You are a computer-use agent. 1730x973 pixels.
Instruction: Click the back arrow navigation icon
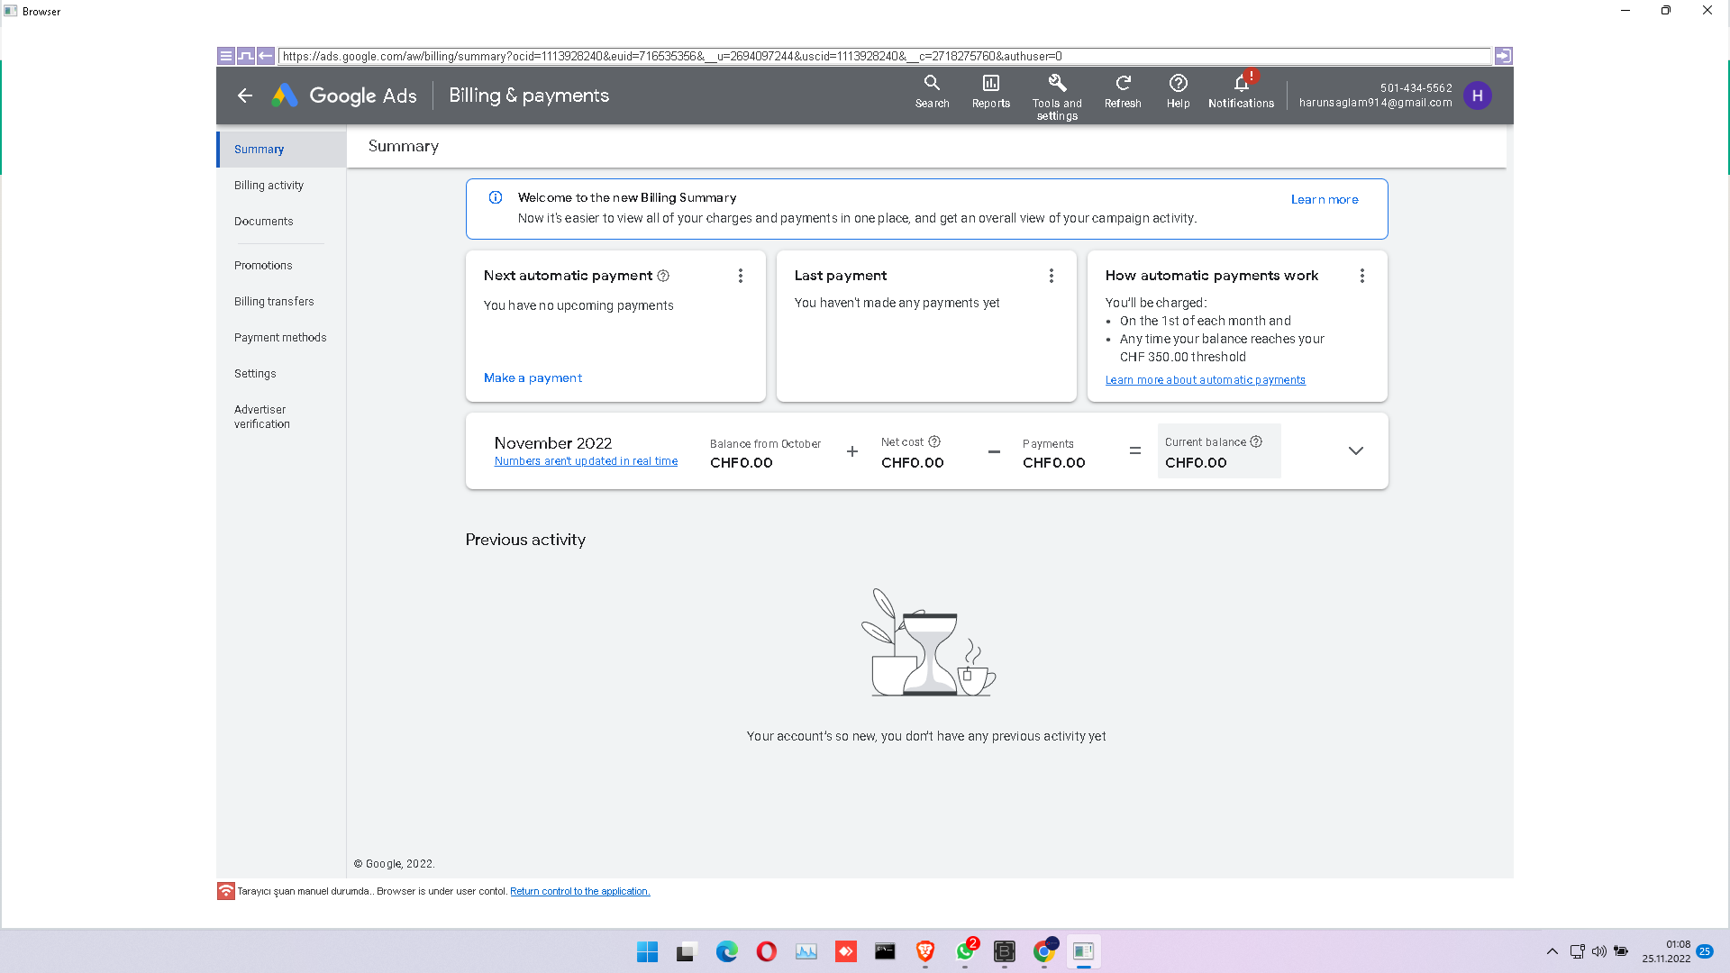tap(245, 95)
